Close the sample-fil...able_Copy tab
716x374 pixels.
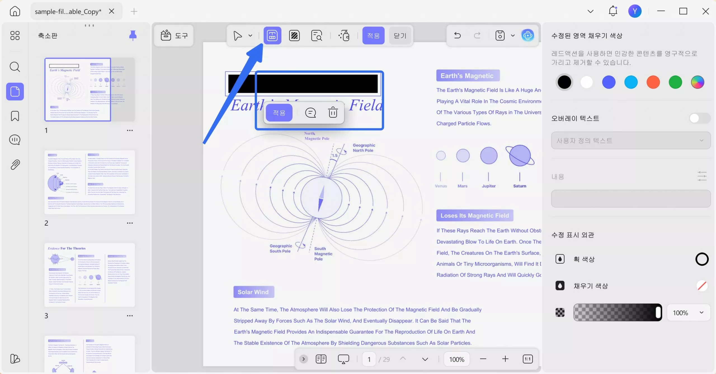pyautogui.click(x=112, y=11)
